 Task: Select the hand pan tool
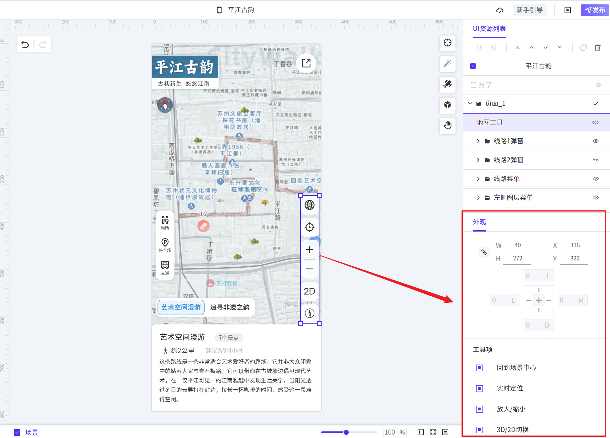(x=447, y=126)
